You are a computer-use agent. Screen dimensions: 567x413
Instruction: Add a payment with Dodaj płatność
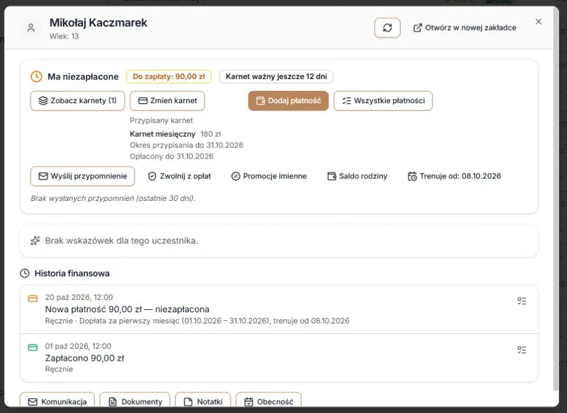288,101
